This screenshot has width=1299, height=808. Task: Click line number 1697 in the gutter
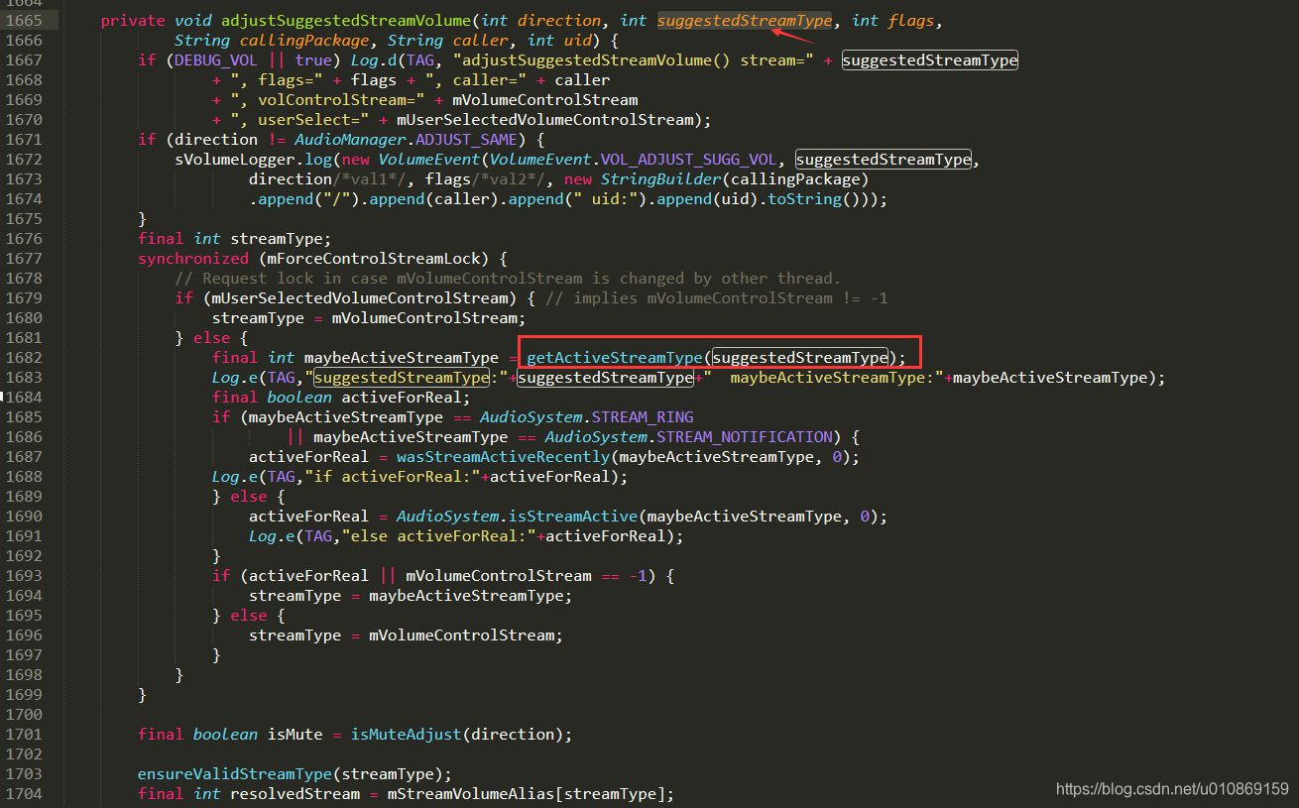coord(23,655)
